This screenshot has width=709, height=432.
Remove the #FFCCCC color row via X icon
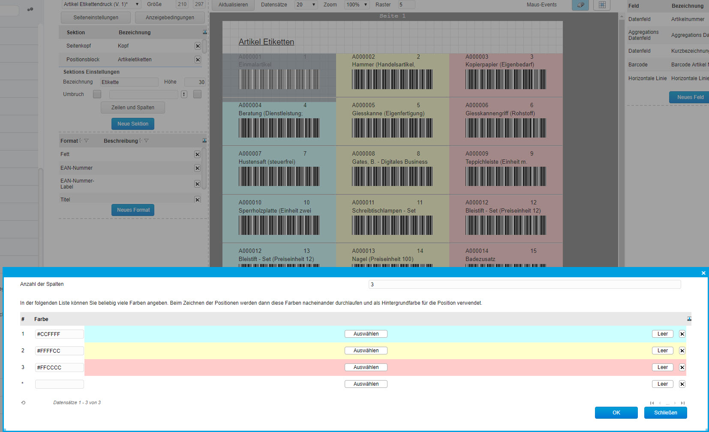(x=682, y=367)
